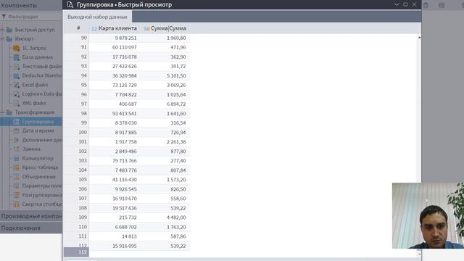The image size is (464, 261).
Task: Open the Выходной набор данных tab
Action: click(x=97, y=17)
